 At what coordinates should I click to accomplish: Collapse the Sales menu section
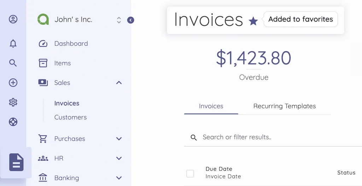(119, 83)
